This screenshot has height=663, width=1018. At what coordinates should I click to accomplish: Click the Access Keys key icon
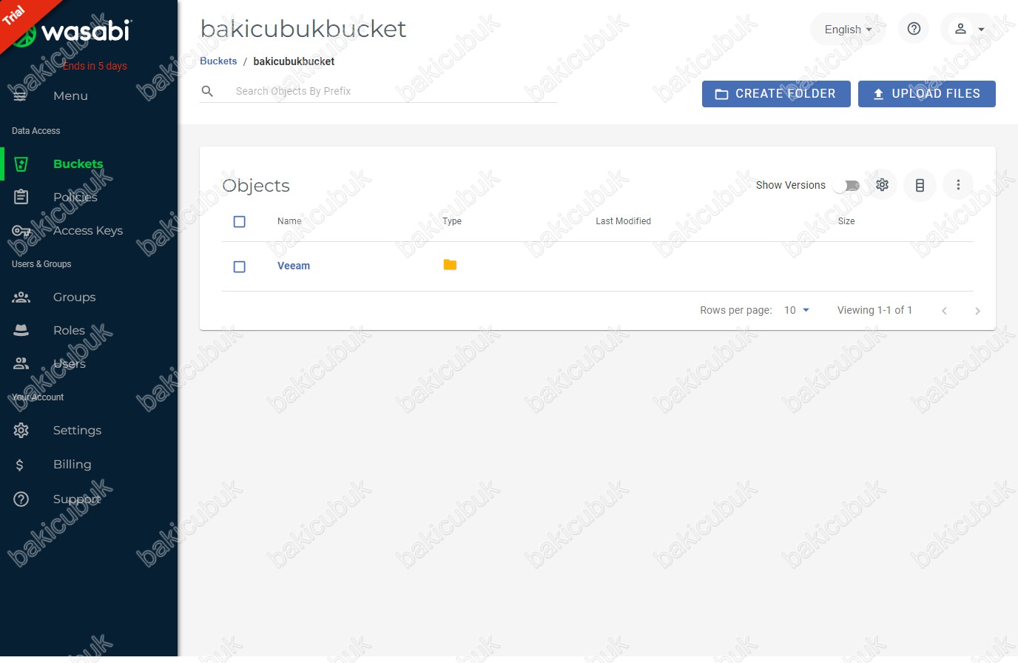click(21, 230)
